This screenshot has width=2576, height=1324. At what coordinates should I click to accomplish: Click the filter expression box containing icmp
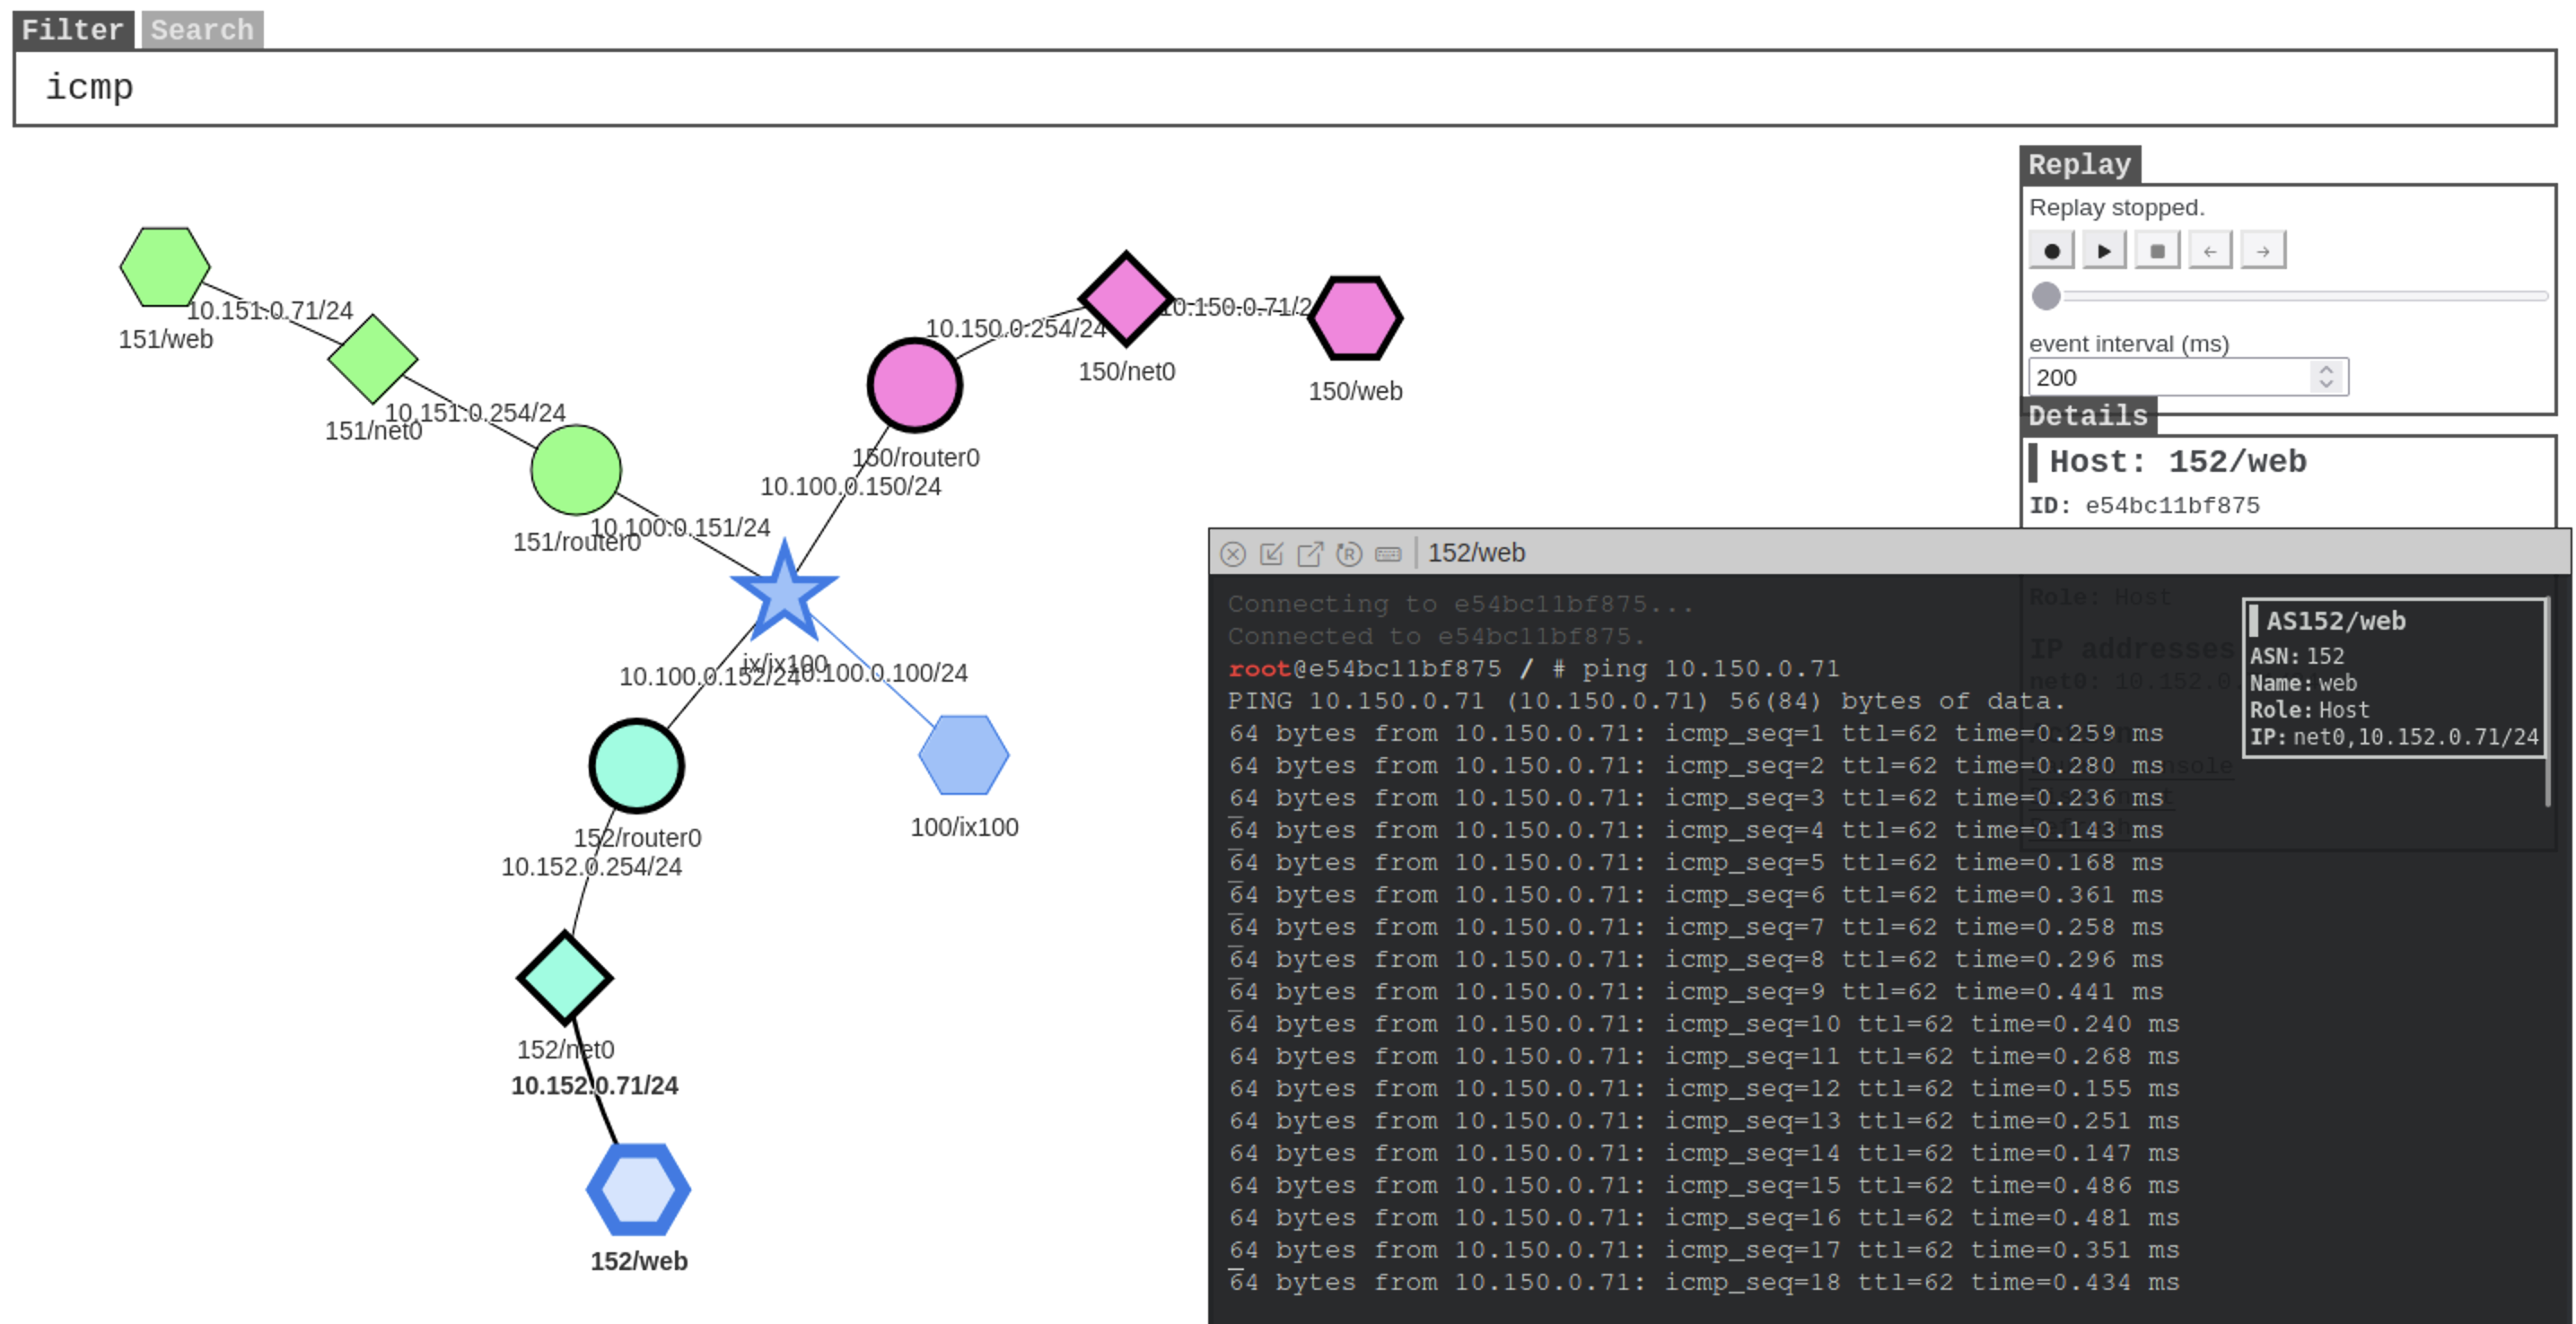[1285, 88]
